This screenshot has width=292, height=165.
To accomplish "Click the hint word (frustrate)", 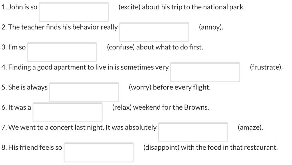I will click(266, 67).
